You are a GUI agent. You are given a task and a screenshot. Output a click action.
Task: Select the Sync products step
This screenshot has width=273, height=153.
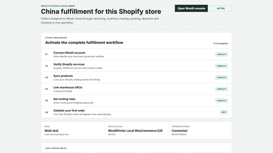click(x=136, y=78)
